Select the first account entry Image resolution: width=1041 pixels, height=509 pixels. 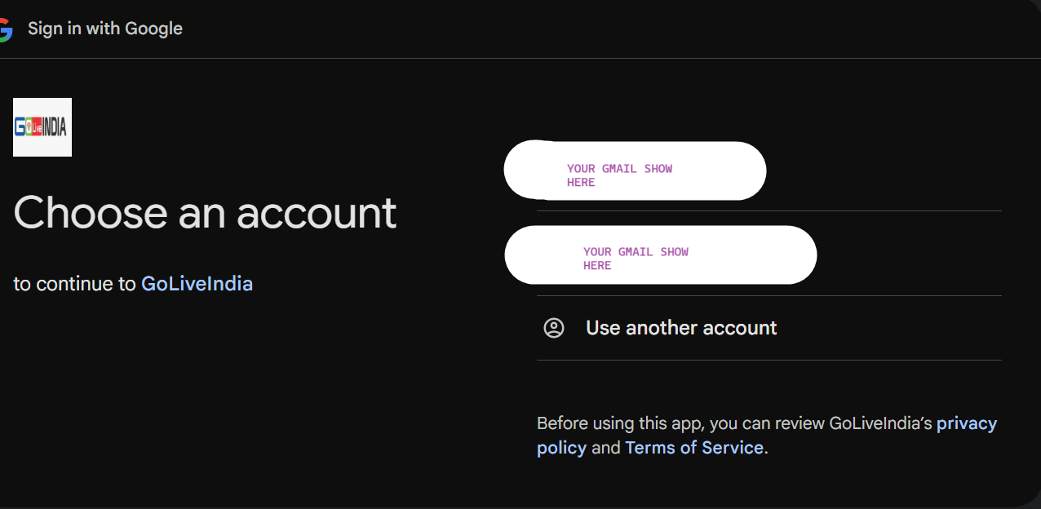click(635, 170)
